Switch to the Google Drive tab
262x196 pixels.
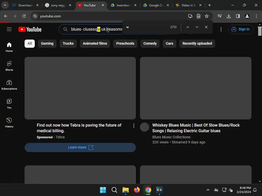155,5
